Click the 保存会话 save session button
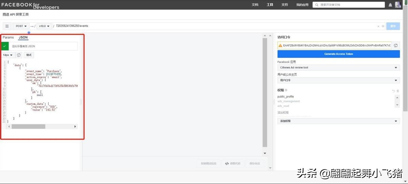 pyautogui.click(x=255, y=163)
